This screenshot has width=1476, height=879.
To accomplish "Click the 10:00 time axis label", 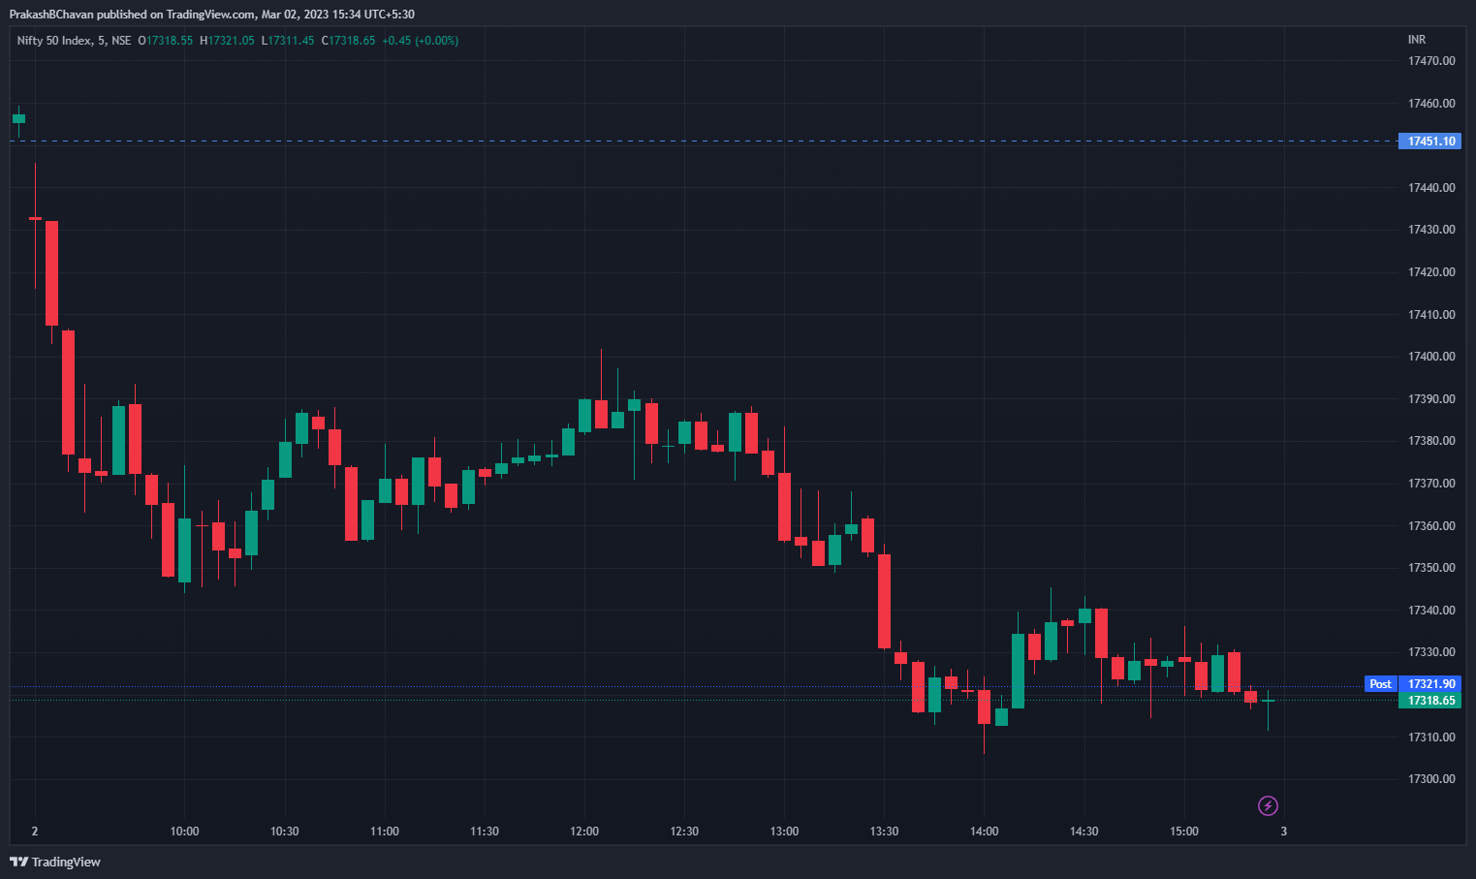I will click(184, 832).
